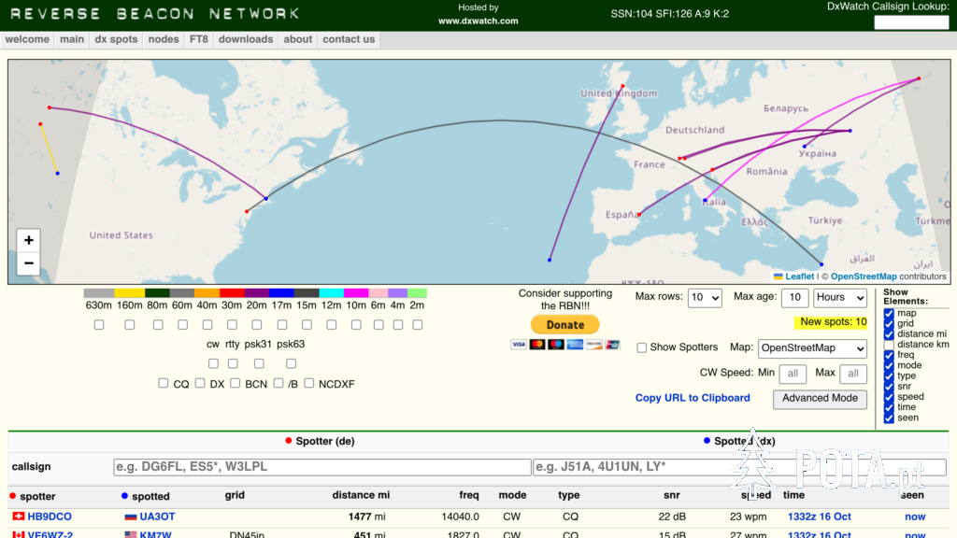Open the welcome tab
Image resolution: width=957 pixels, height=538 pixels.
(27, 39)
